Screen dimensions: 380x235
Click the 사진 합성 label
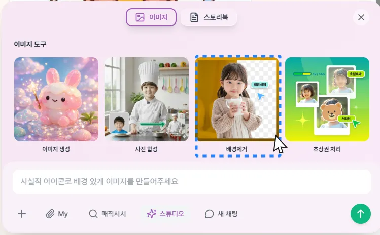[x=147, y=149]
